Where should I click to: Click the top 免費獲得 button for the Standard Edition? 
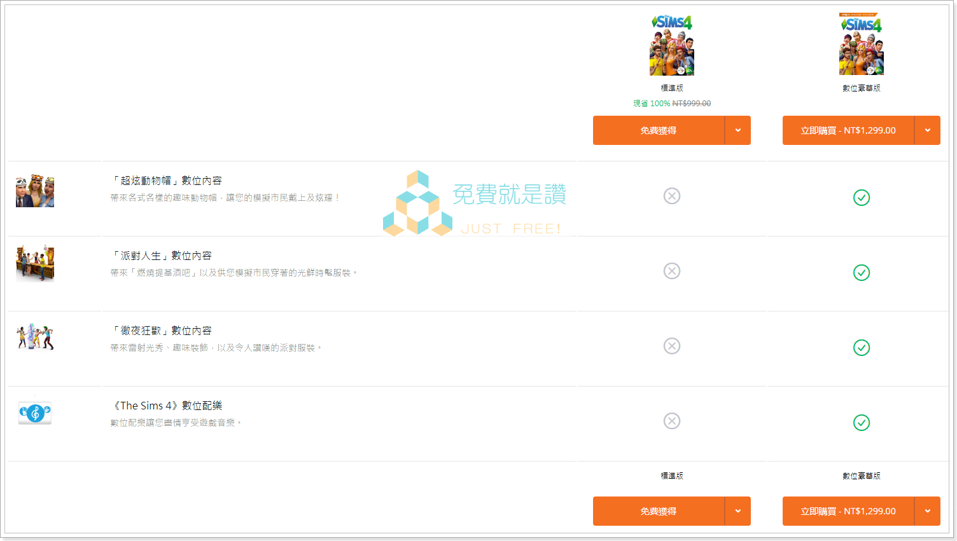point(659,130)
